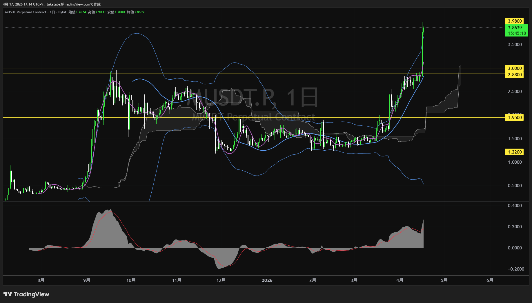Click the yellow 1.9500 price level tag
The height and width of the screenshot is (303, 532).
point(515,117)
